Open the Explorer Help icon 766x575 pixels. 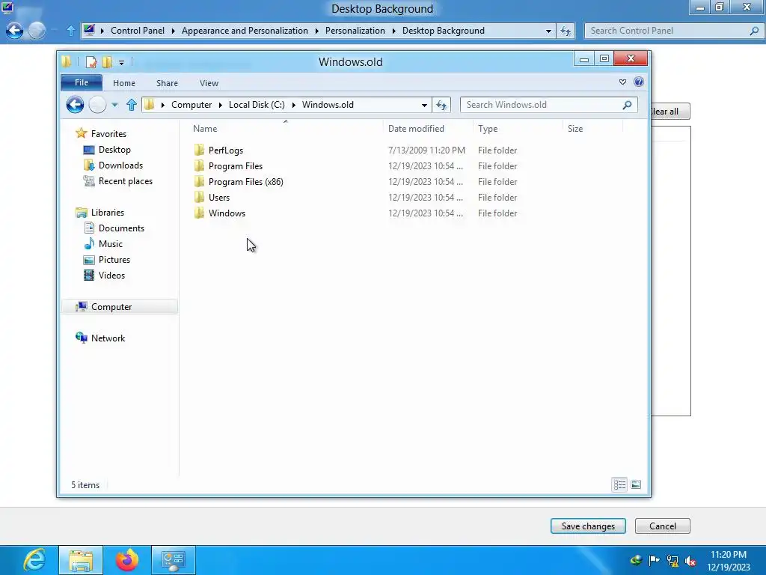(x=639, y=82)
